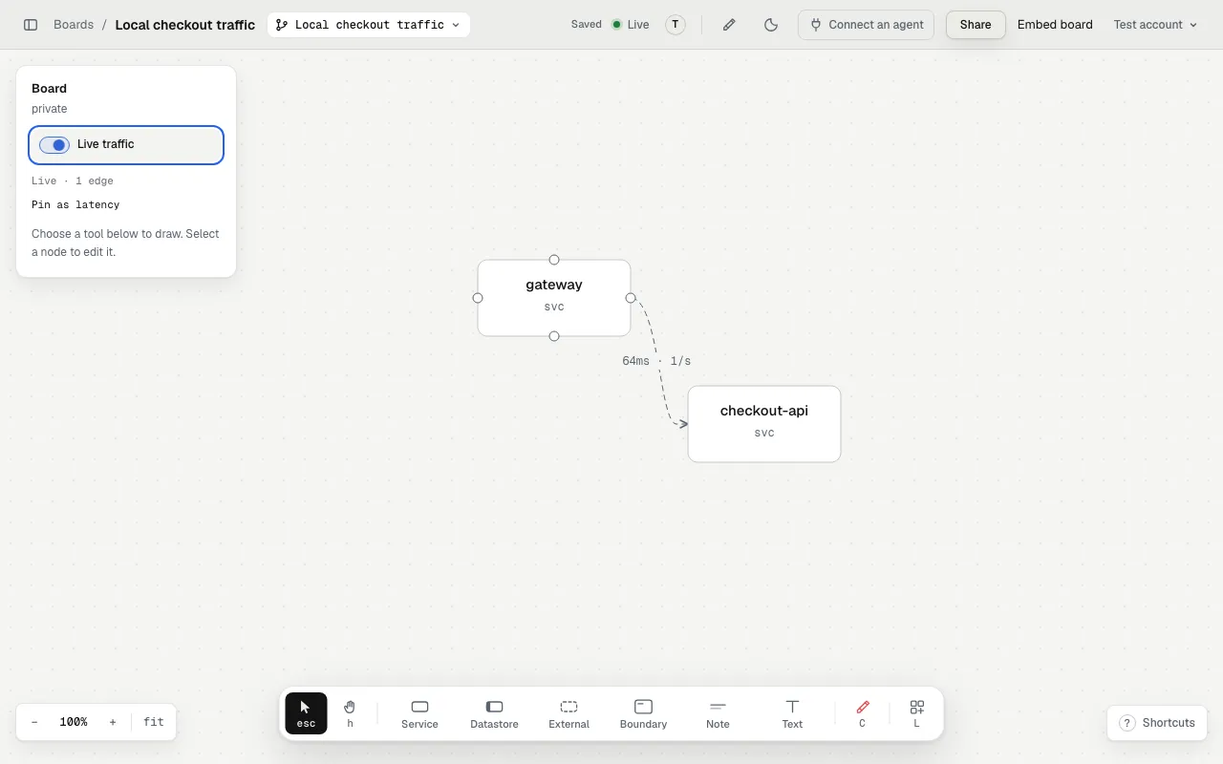Pick the External node tool
This screenshot has height=764, width=1223.
click(x=569, y=713)
